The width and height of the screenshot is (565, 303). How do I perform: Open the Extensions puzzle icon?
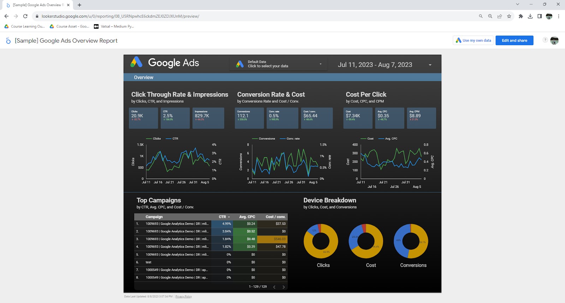point(521,16)
